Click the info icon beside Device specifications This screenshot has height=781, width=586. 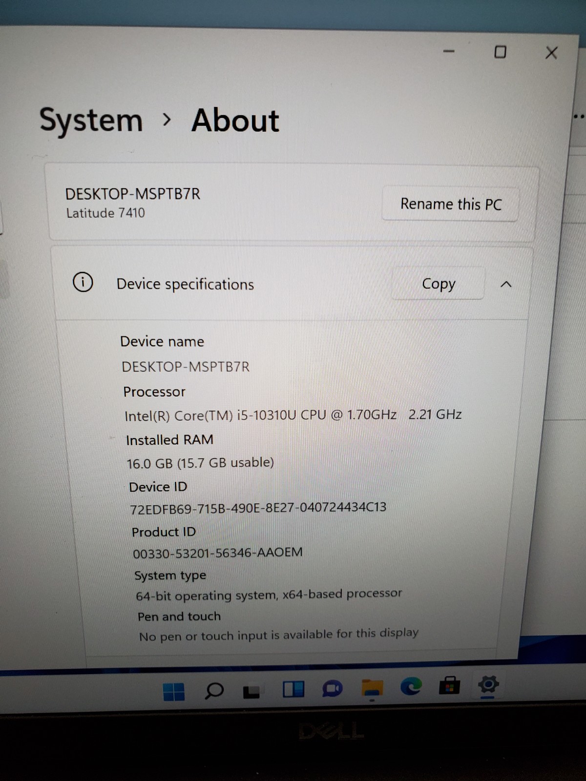(x=83, y=282)
